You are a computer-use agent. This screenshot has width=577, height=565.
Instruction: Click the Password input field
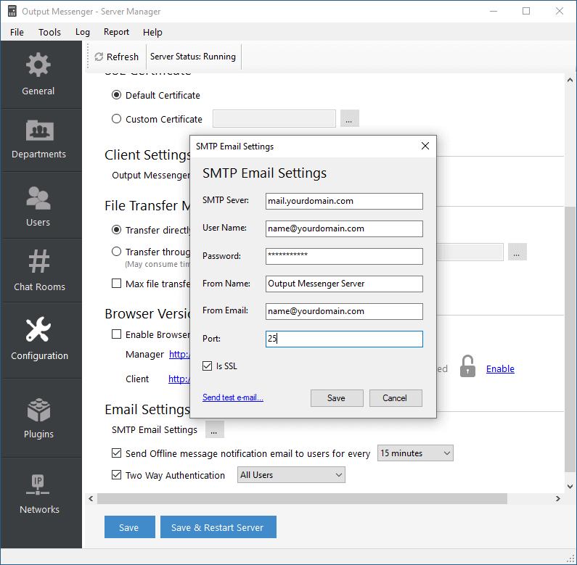[x=344, y=256]
